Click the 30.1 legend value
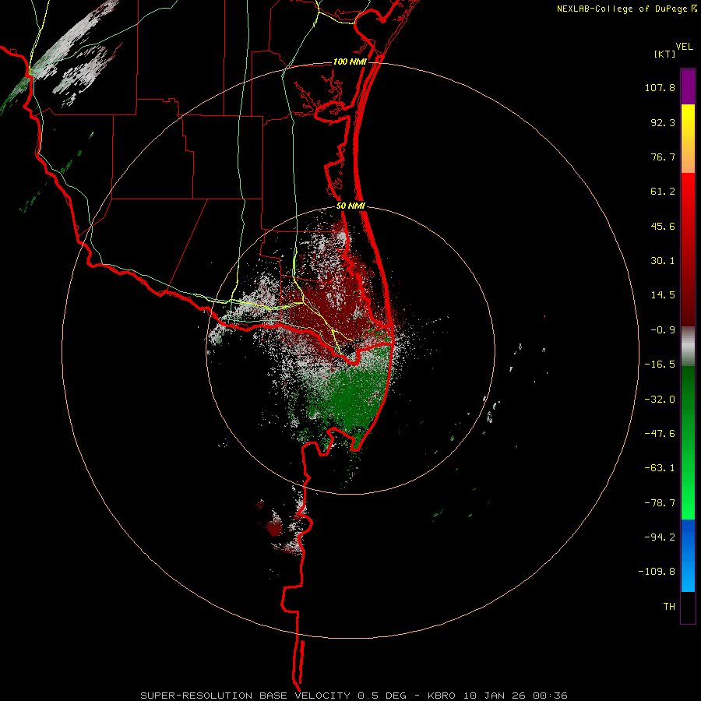 tap(663, 261)
